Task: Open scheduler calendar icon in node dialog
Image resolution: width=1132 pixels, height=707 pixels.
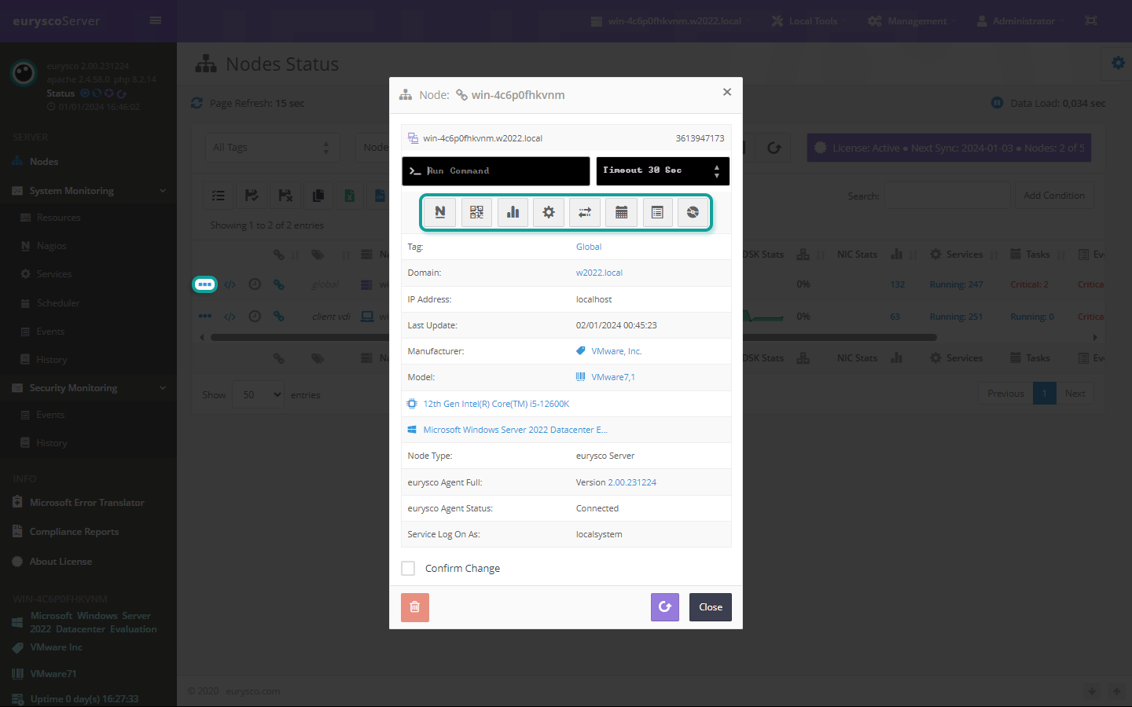Action: (x=621, y=212)
